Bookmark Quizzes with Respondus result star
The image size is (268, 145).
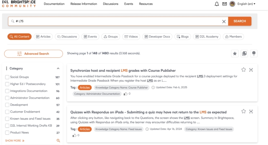point(244,111)
